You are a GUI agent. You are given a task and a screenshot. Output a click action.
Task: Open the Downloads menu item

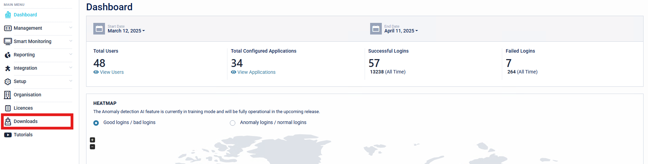(26, 121)
